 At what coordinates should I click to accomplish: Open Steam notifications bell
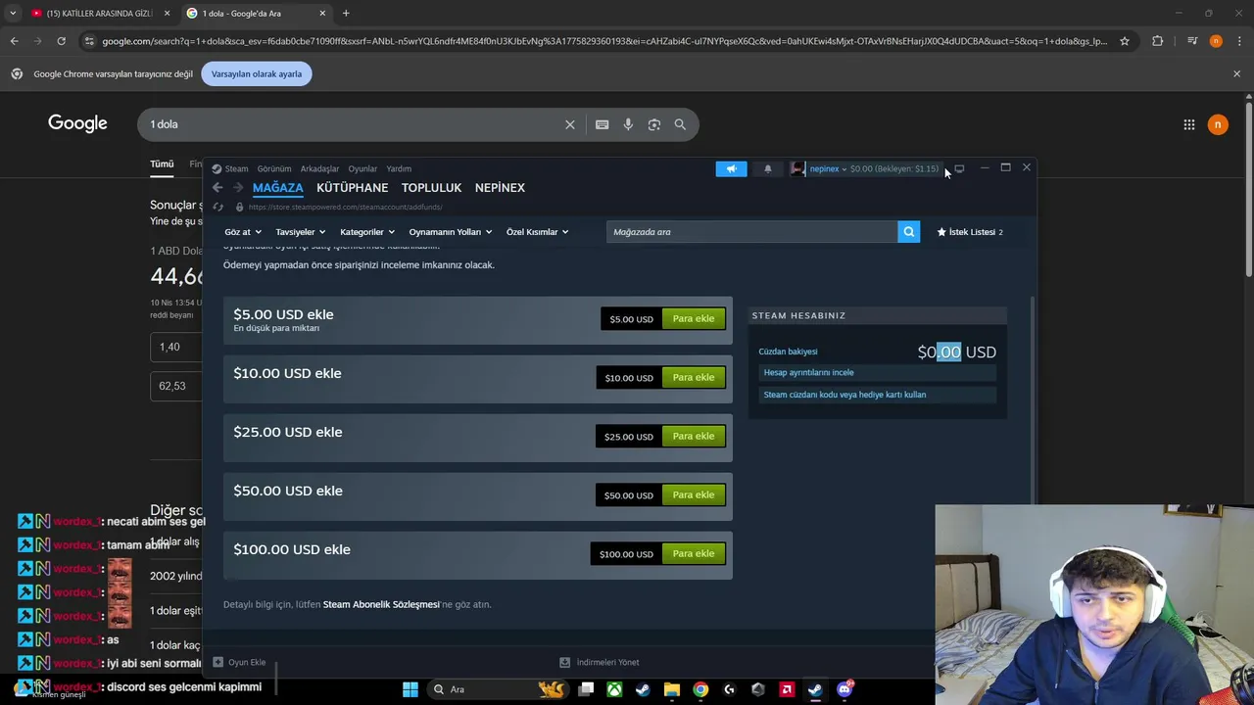click(768, 168)
